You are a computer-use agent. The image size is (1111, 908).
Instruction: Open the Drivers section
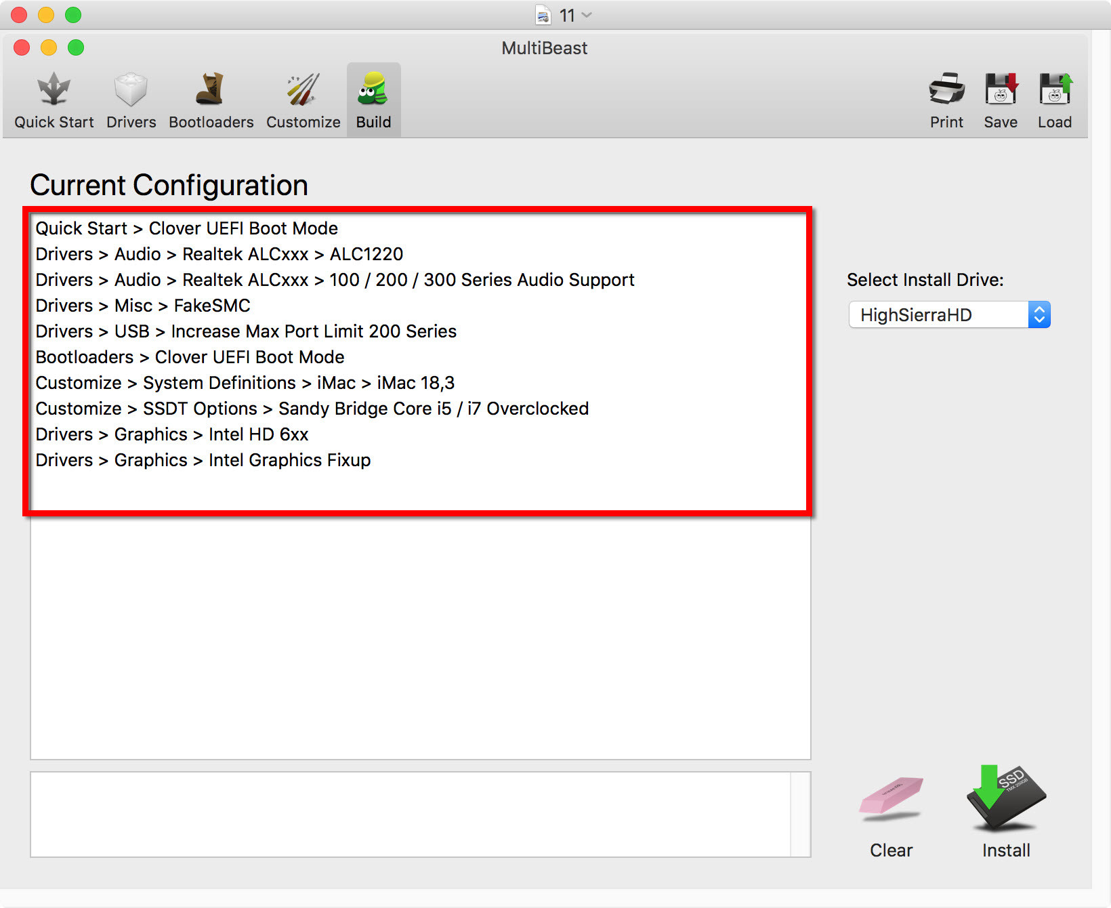tap(131, 100)
